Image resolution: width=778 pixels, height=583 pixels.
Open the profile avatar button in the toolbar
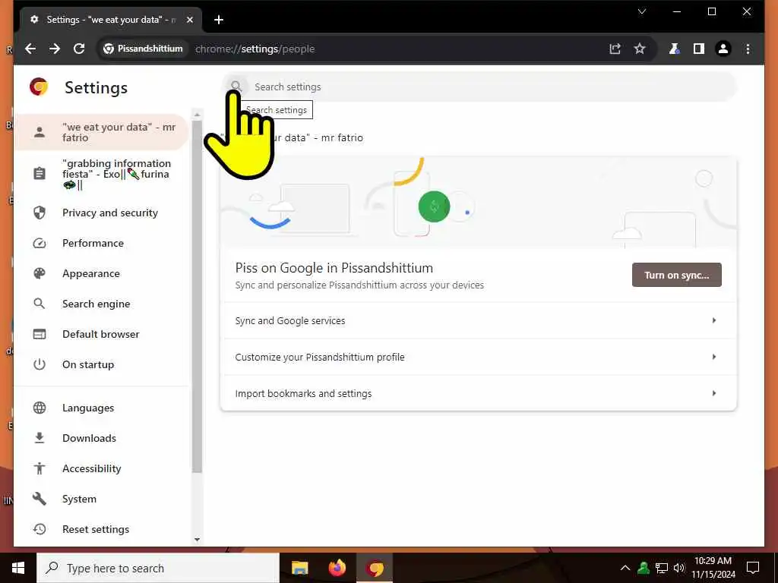[723, 49]
